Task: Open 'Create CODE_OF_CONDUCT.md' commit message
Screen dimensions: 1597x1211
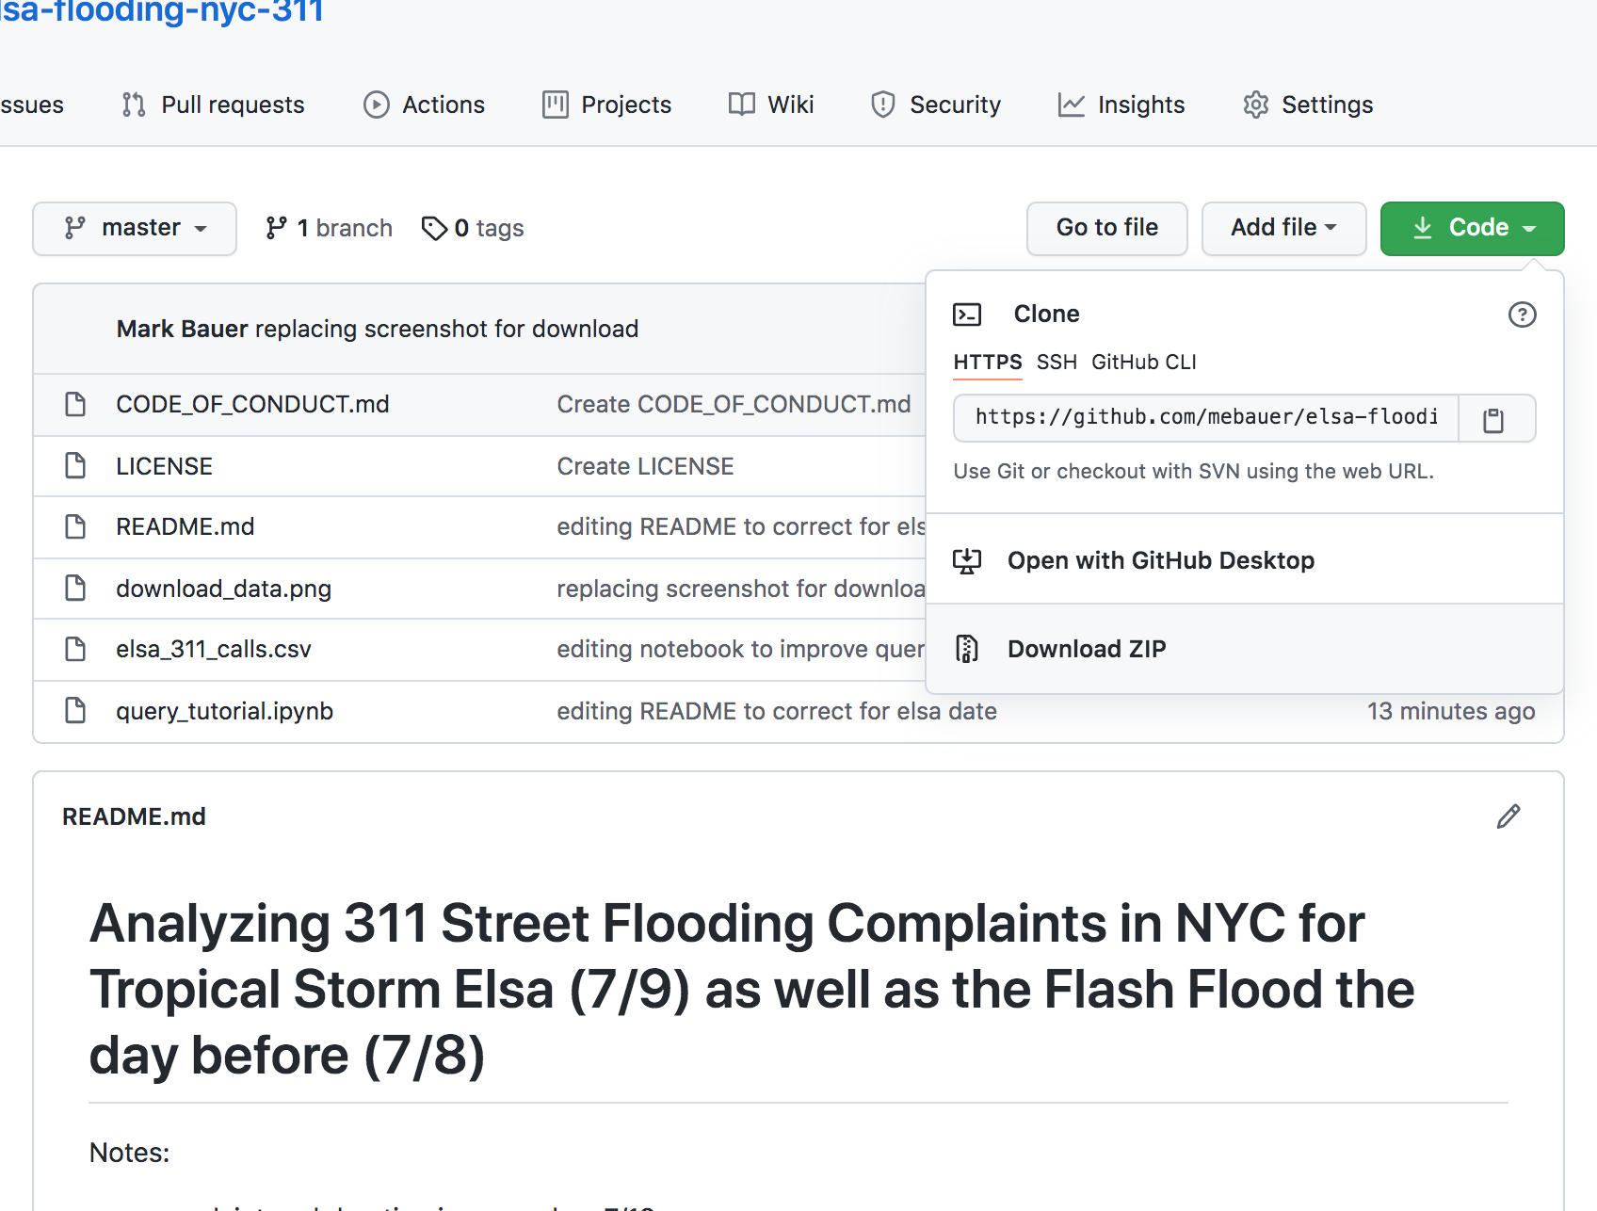Action: tap(734, 404)
